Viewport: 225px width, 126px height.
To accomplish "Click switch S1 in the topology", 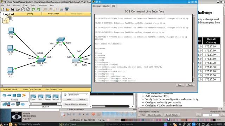I will pos(60,40).
